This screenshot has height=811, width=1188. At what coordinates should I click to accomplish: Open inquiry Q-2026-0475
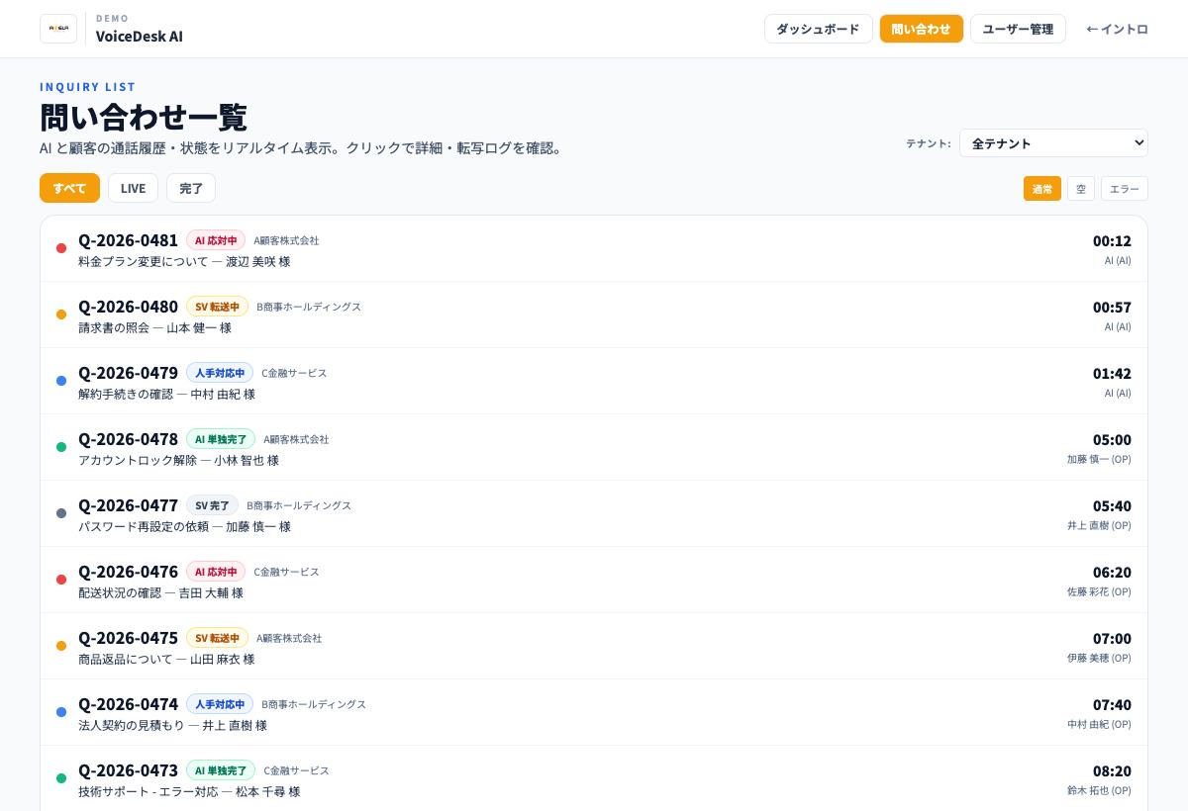coord(594,647)
